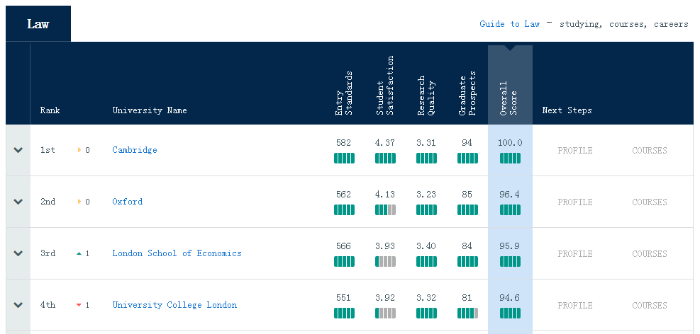Select Oxford graduate prospects value 85

[467, 195]
